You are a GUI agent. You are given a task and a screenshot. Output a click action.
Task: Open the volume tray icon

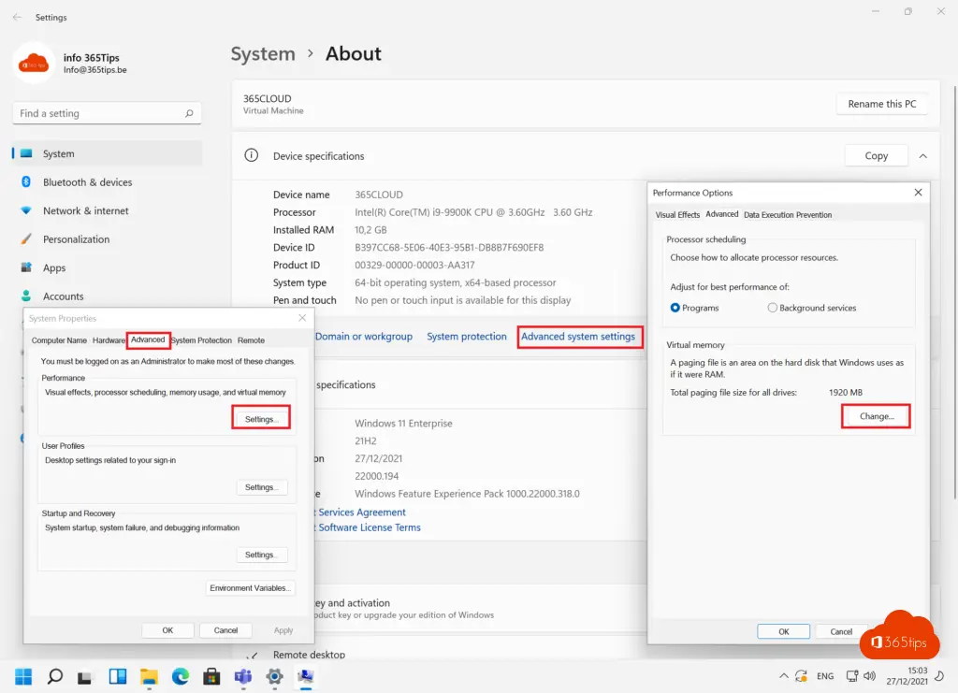tap(869, 676)
